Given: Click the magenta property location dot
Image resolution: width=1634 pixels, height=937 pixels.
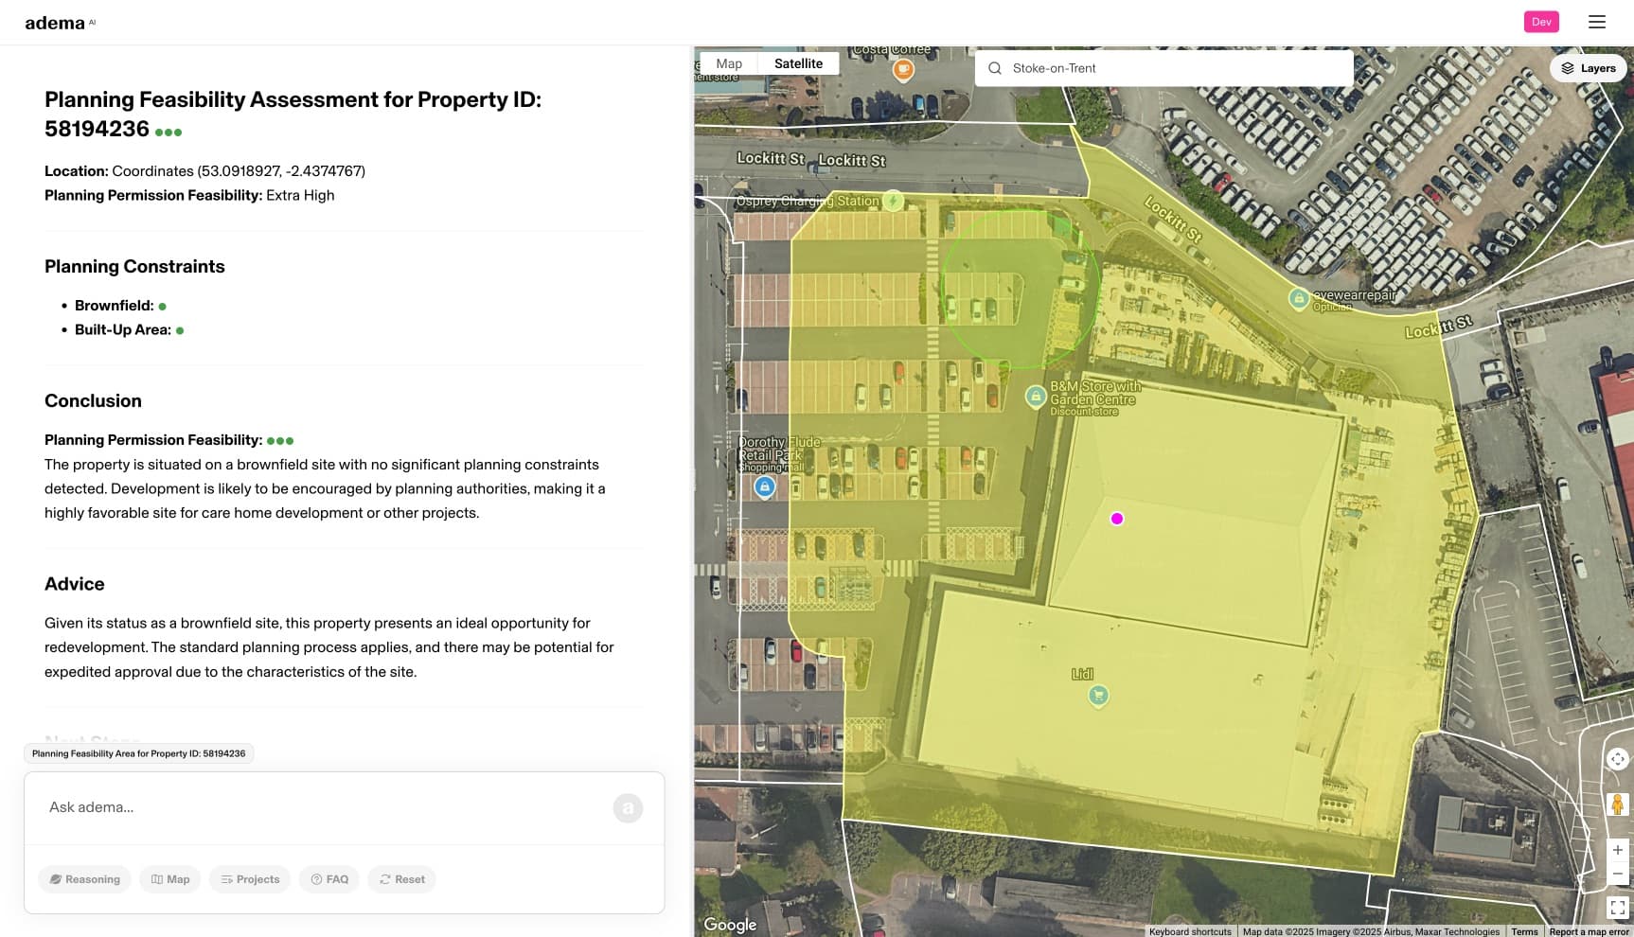Looking at the screenshot, I should 1117,519.
